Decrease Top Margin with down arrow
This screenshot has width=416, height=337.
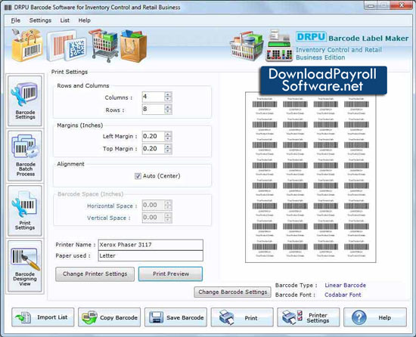pyautogui.click(x=168, y=152)
